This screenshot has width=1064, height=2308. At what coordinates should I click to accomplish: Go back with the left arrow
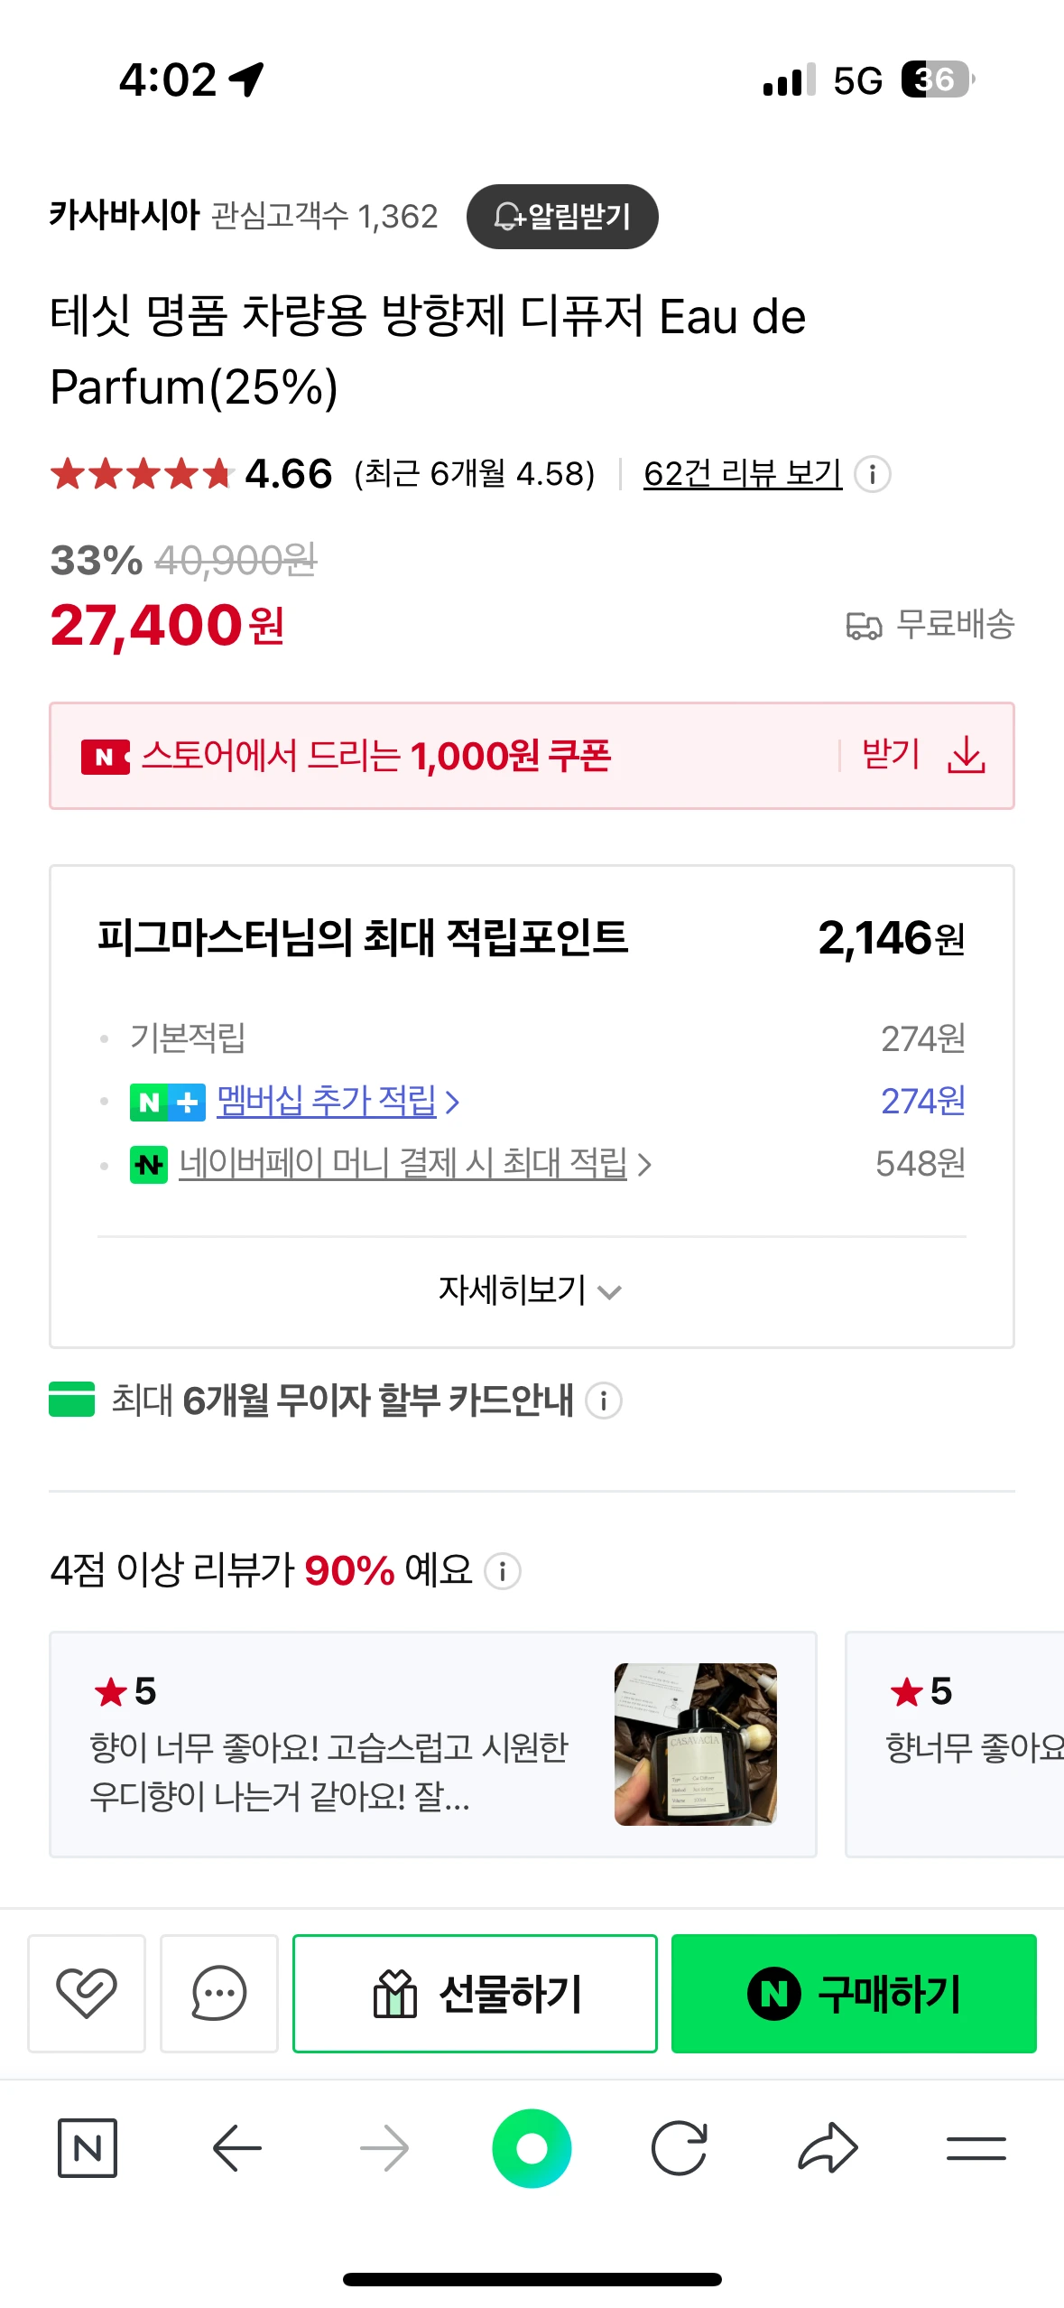(x=236, y=2148)
